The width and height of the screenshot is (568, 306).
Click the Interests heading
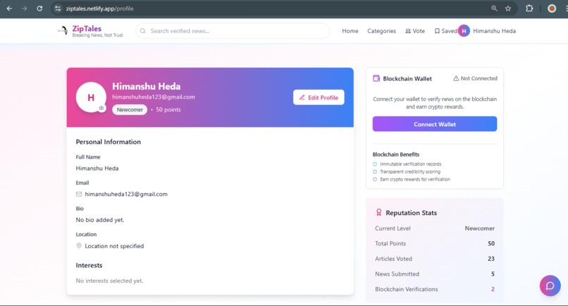[x=89, y=265]
